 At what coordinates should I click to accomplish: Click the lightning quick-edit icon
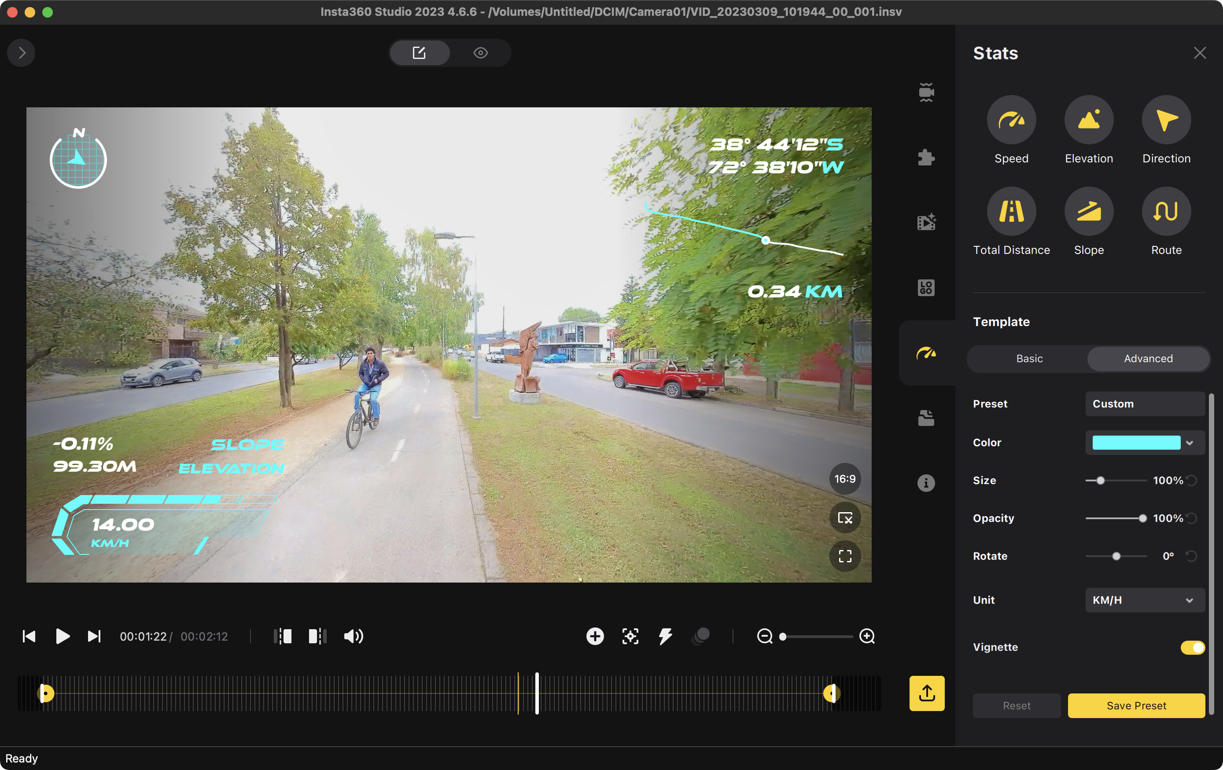coord(666,636)
